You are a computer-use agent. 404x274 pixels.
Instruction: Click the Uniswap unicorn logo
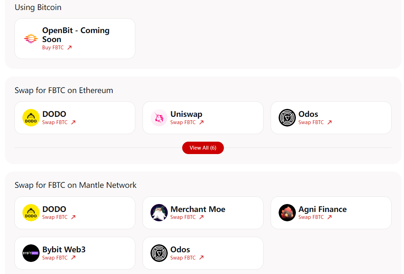point(159,118)
